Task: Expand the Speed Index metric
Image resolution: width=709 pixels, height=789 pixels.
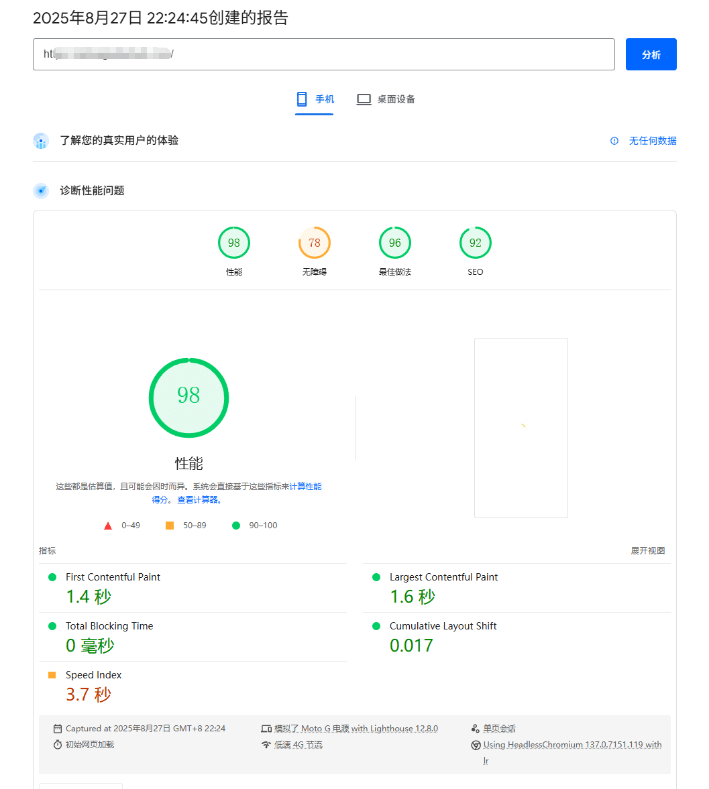Action: tap(93, 675)
